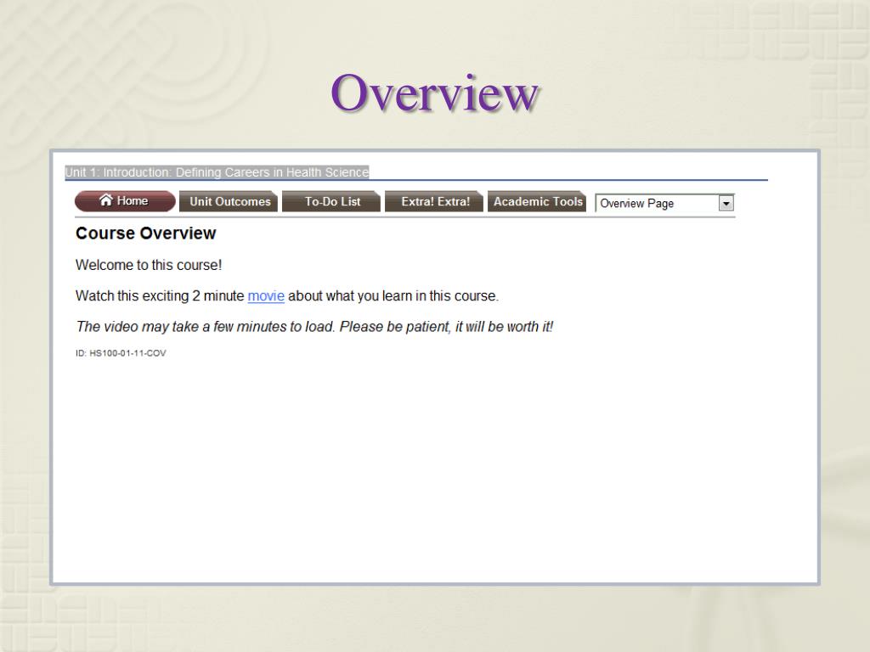Expand the Overview Page dropdown arrow
This screenshot has width=870, height=652.
[726, 204]
